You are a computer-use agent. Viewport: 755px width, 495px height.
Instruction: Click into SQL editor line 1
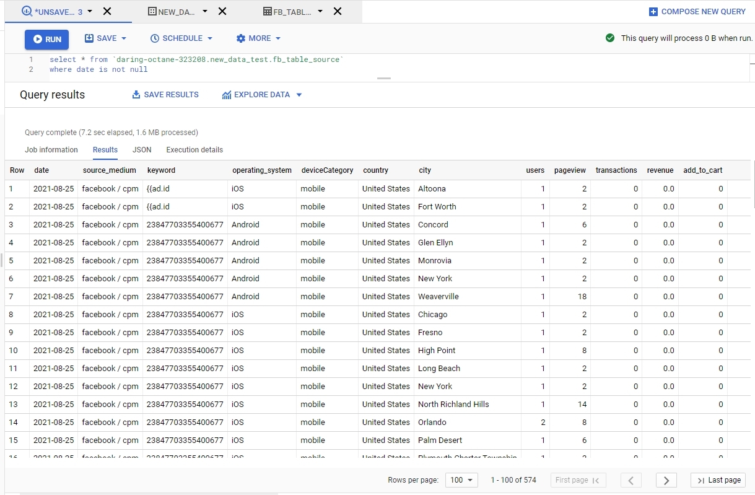196,59
